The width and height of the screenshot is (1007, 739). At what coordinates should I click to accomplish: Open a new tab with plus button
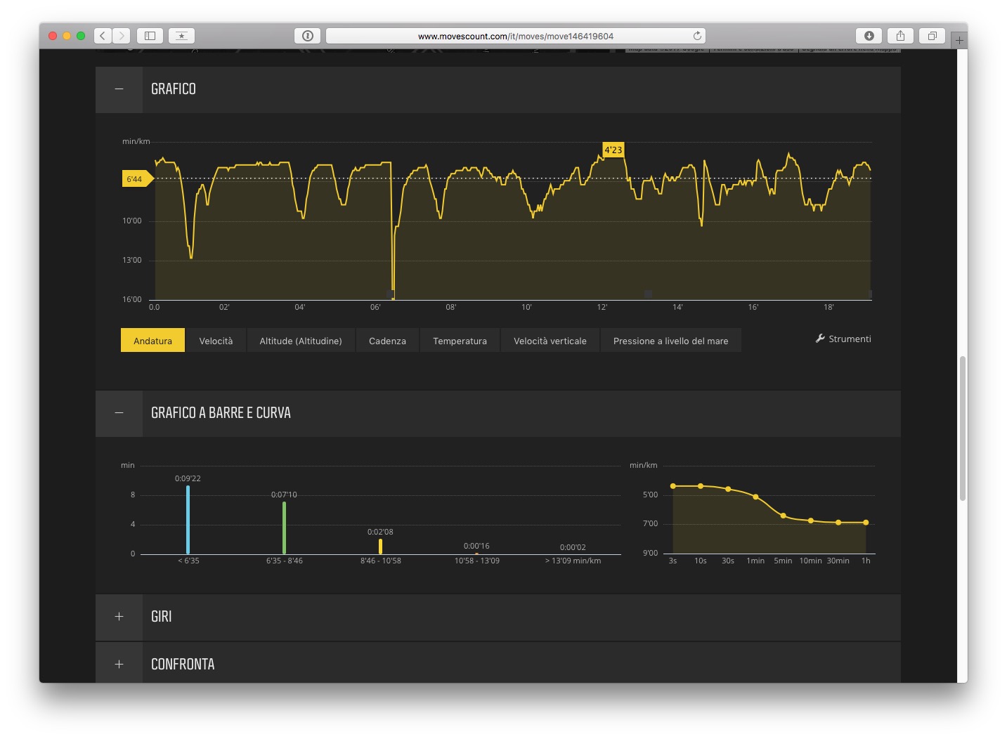click(959, 41)
